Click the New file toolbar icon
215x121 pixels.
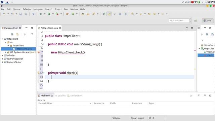4,14
